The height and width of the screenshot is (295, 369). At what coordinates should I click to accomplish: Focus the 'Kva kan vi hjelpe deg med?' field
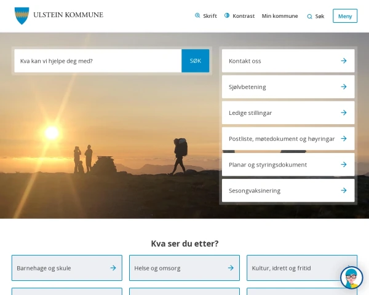(98, 61)
